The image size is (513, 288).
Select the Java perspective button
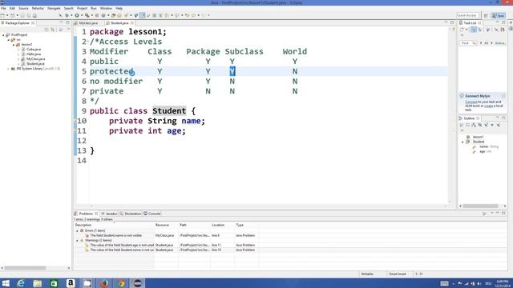point(499,15)
